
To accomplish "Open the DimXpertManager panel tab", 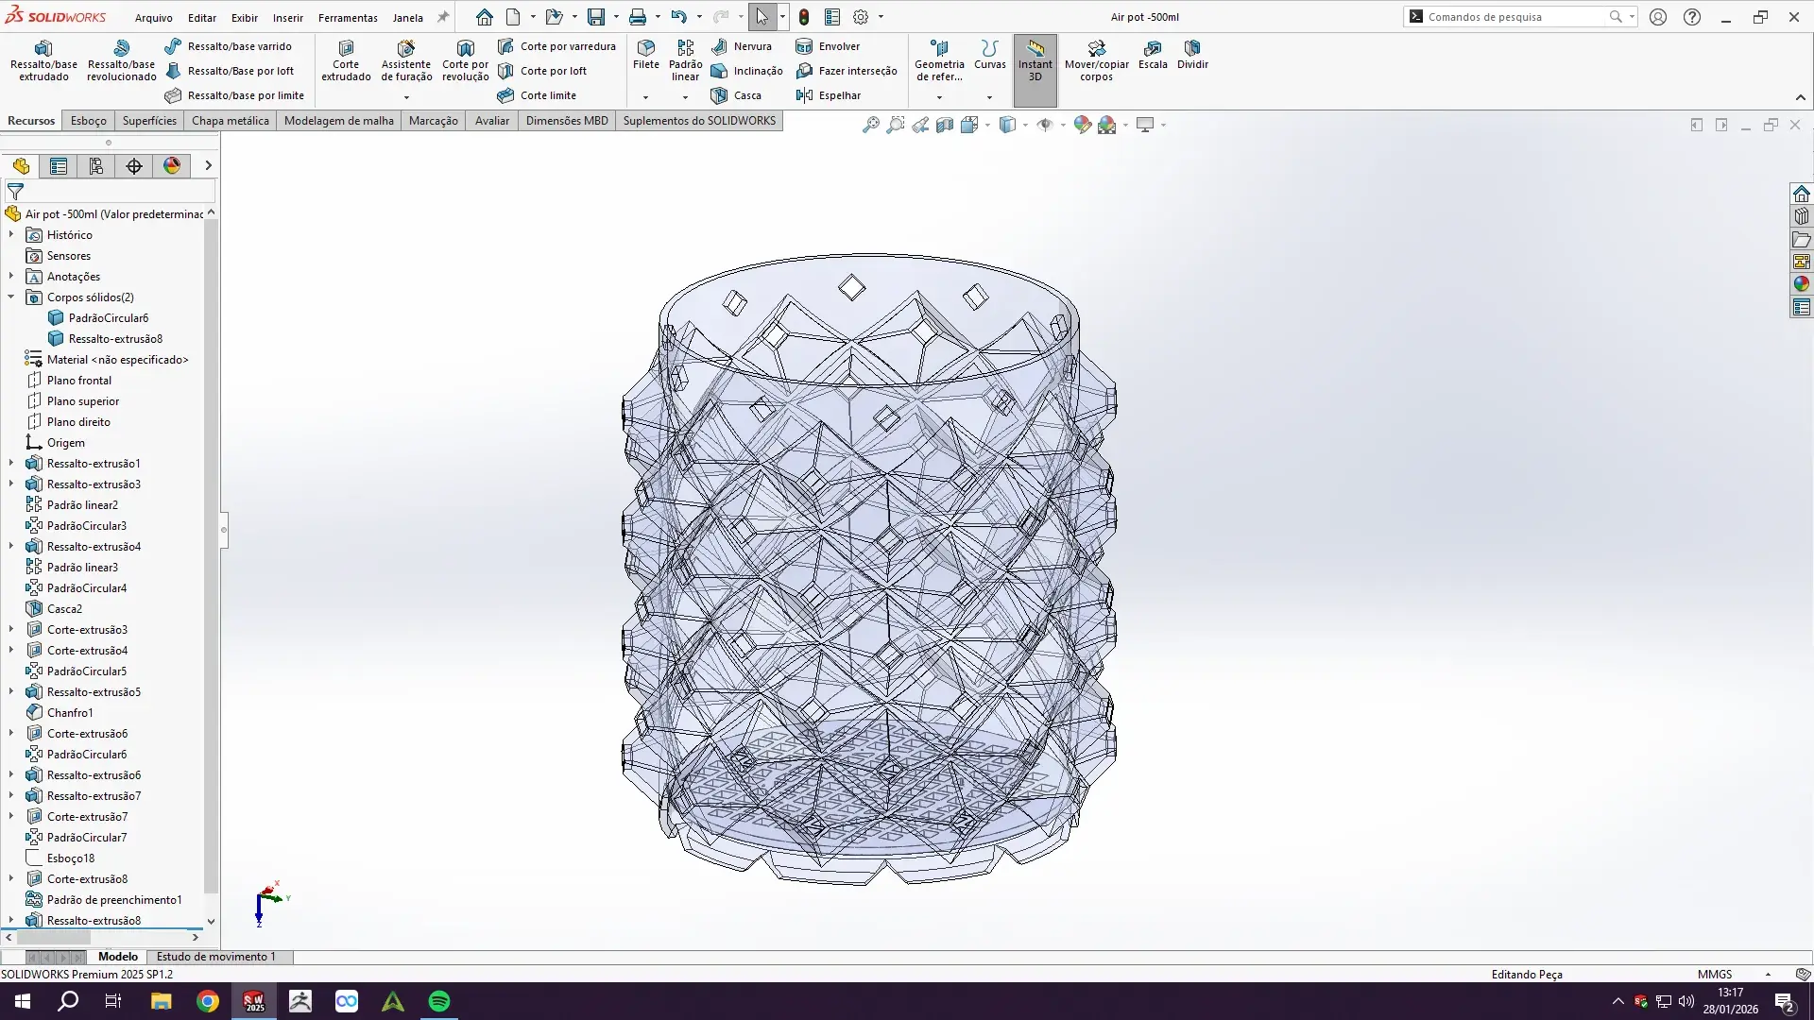I will 134,166.
